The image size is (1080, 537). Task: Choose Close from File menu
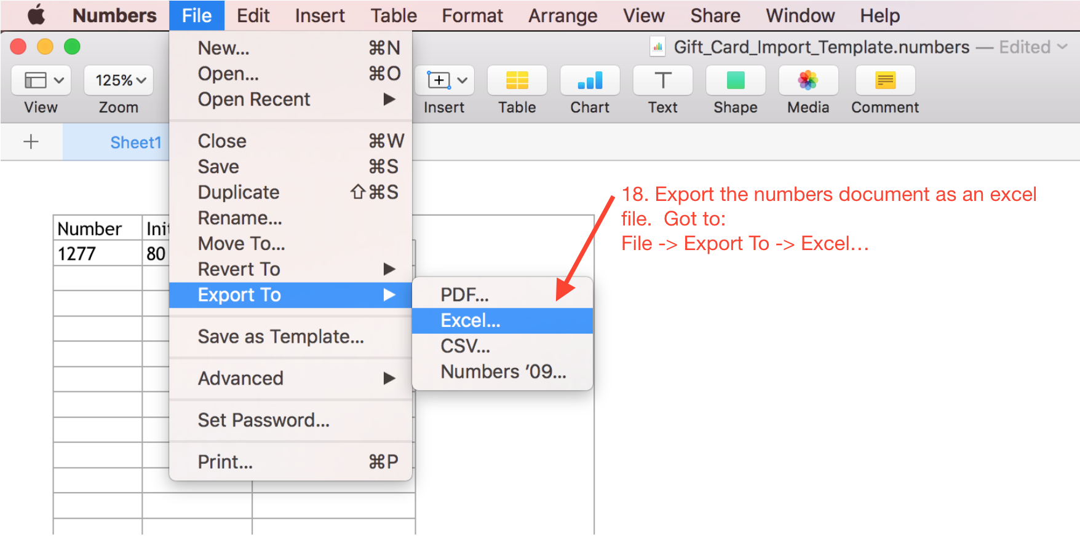(290, 141)
